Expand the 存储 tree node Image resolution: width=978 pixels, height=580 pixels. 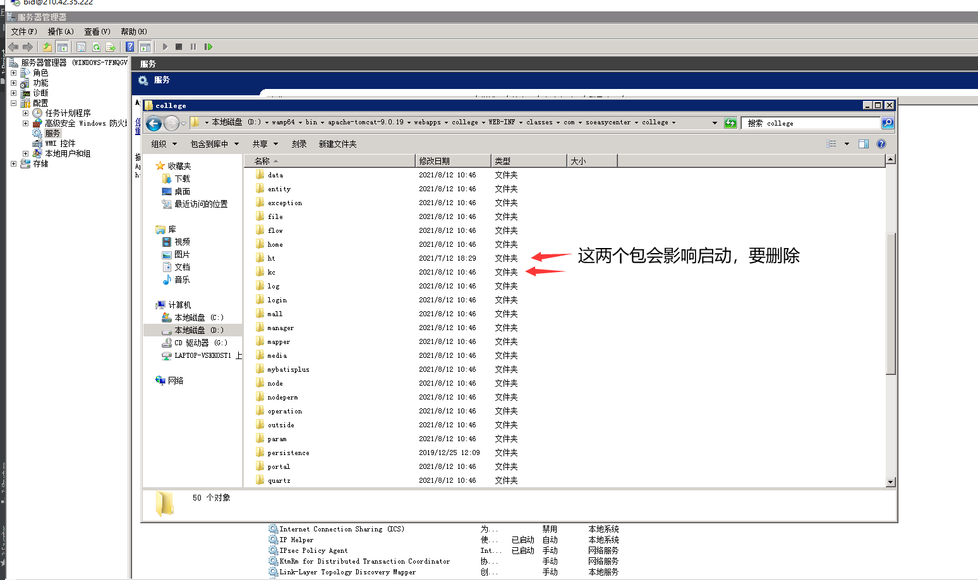point(13,163)
